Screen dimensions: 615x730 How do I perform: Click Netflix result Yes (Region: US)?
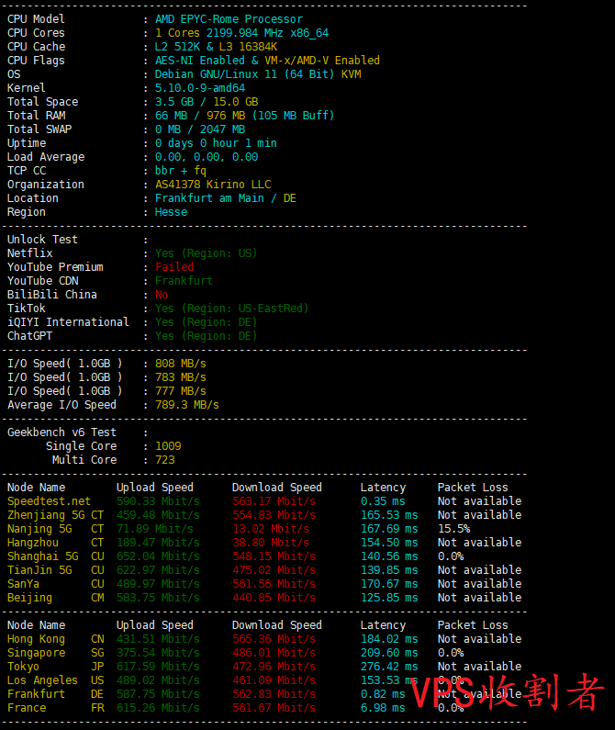[x=206, y=253]
